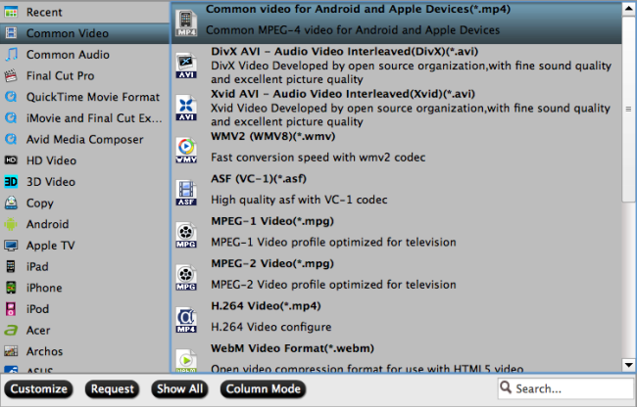Image resolution: width=637 pixels, height=407 pixels.
Task: Click the HD Video icon
Action: click(x=11, y=160)
